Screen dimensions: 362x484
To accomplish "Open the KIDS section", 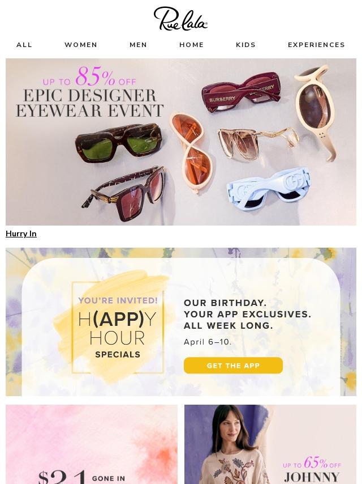I will pos(246,45).
